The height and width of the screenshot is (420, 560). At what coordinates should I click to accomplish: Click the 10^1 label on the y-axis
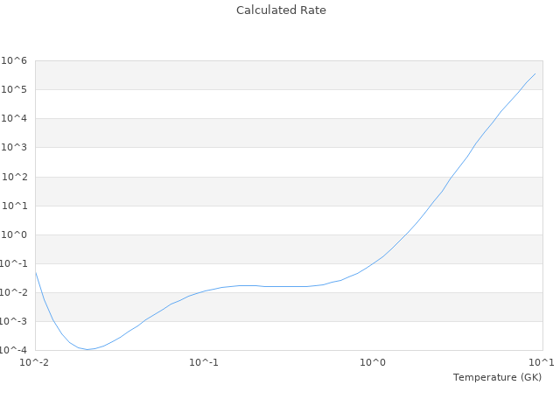click(x=15, y=206)
